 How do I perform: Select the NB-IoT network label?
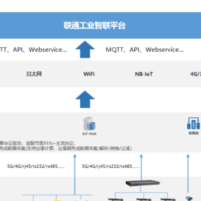pos(144,74)
